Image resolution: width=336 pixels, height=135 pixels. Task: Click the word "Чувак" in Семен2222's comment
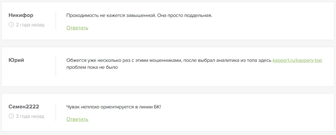[x=73, y=107]
